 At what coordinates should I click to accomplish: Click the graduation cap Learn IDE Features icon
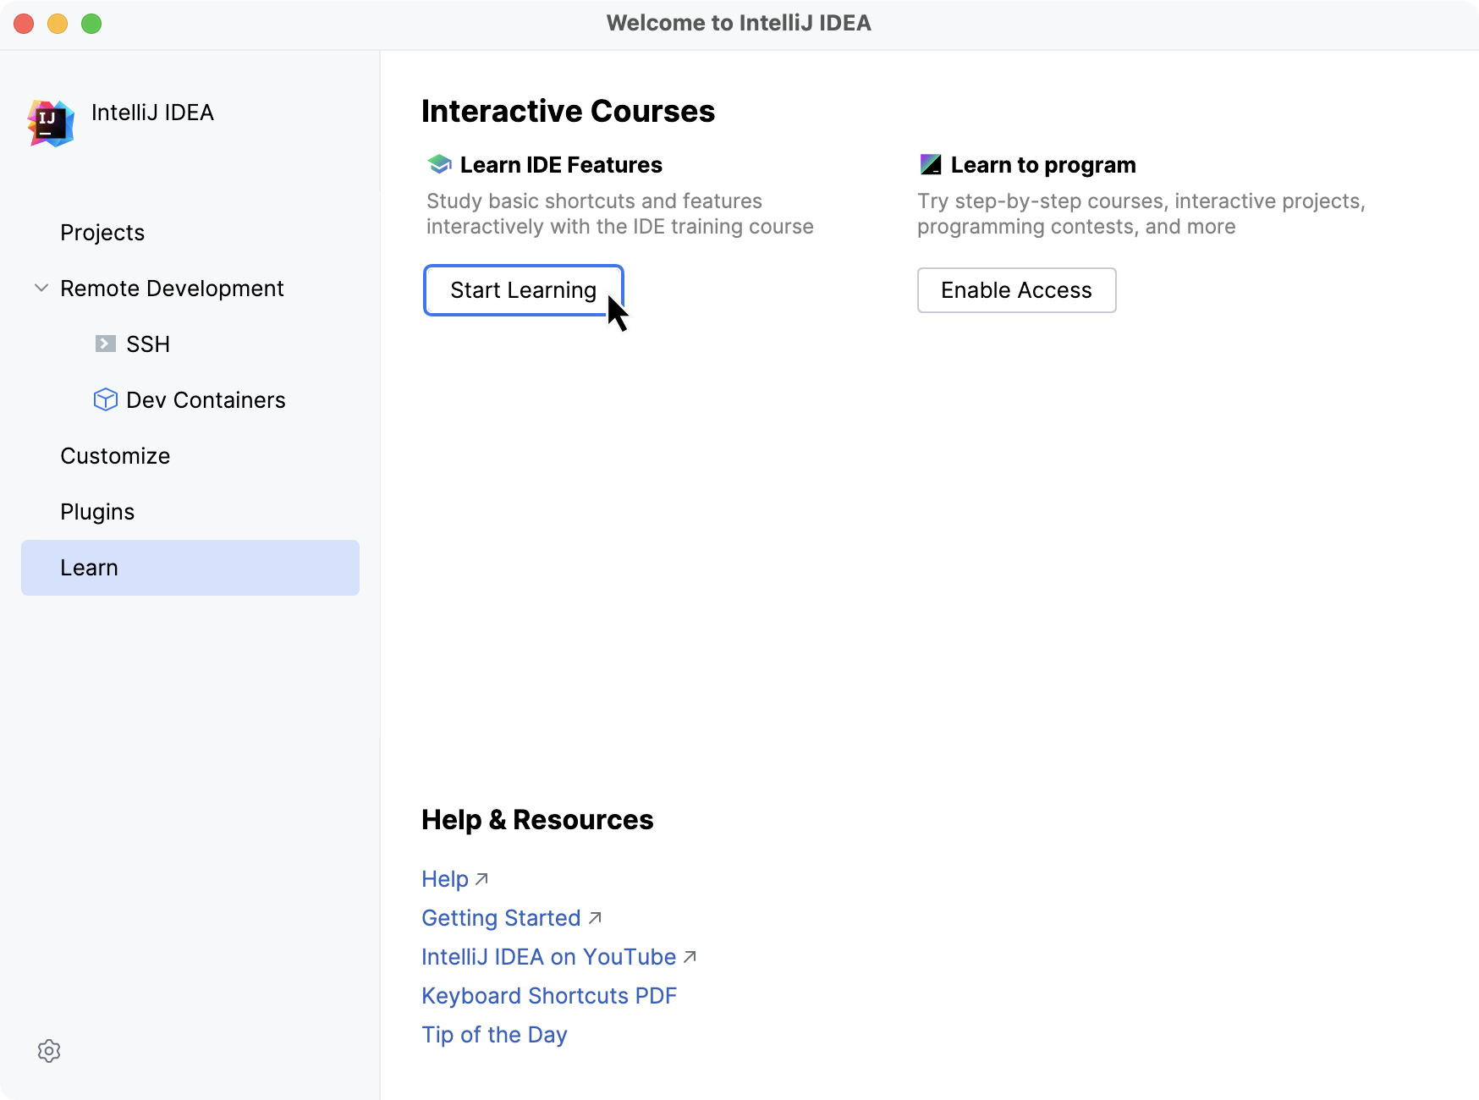click(x=439, y=164)
